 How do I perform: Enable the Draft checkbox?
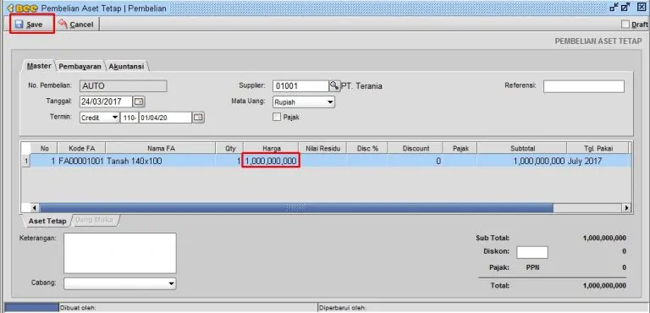pos(625,25)
